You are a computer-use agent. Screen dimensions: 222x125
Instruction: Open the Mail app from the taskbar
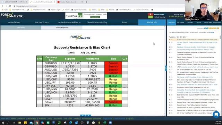click(x=31, y=123)
